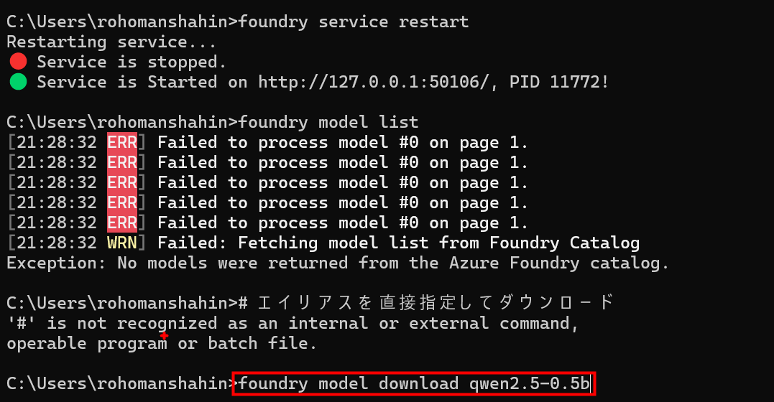Click the Japanese comment line after '#'
The image size is (774, 402).
point(436,303)
